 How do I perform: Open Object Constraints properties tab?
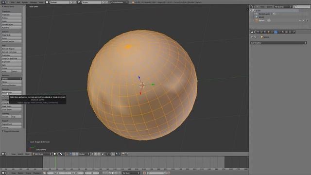272,32
